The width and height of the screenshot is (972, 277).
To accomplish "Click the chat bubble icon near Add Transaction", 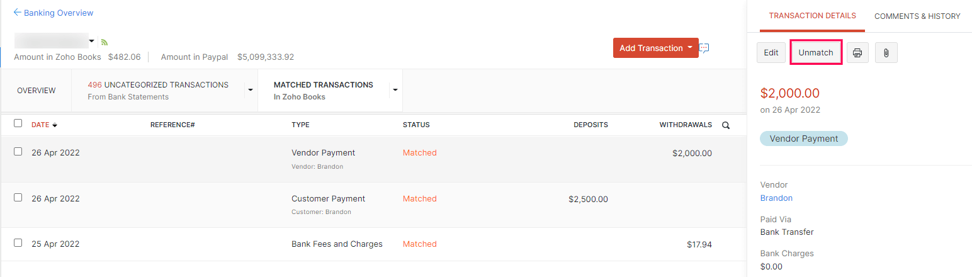I will 704,48.
